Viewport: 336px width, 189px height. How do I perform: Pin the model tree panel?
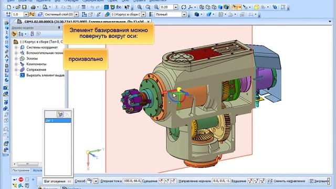59,27
